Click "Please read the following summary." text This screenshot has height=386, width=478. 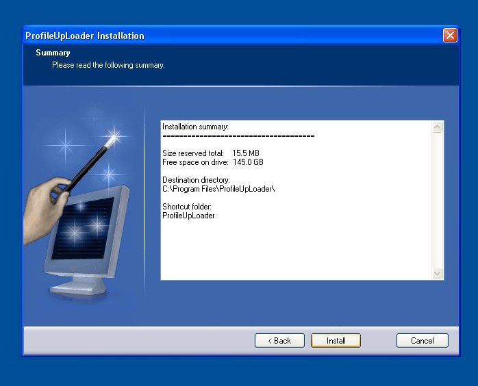click(x=108, y=65)
